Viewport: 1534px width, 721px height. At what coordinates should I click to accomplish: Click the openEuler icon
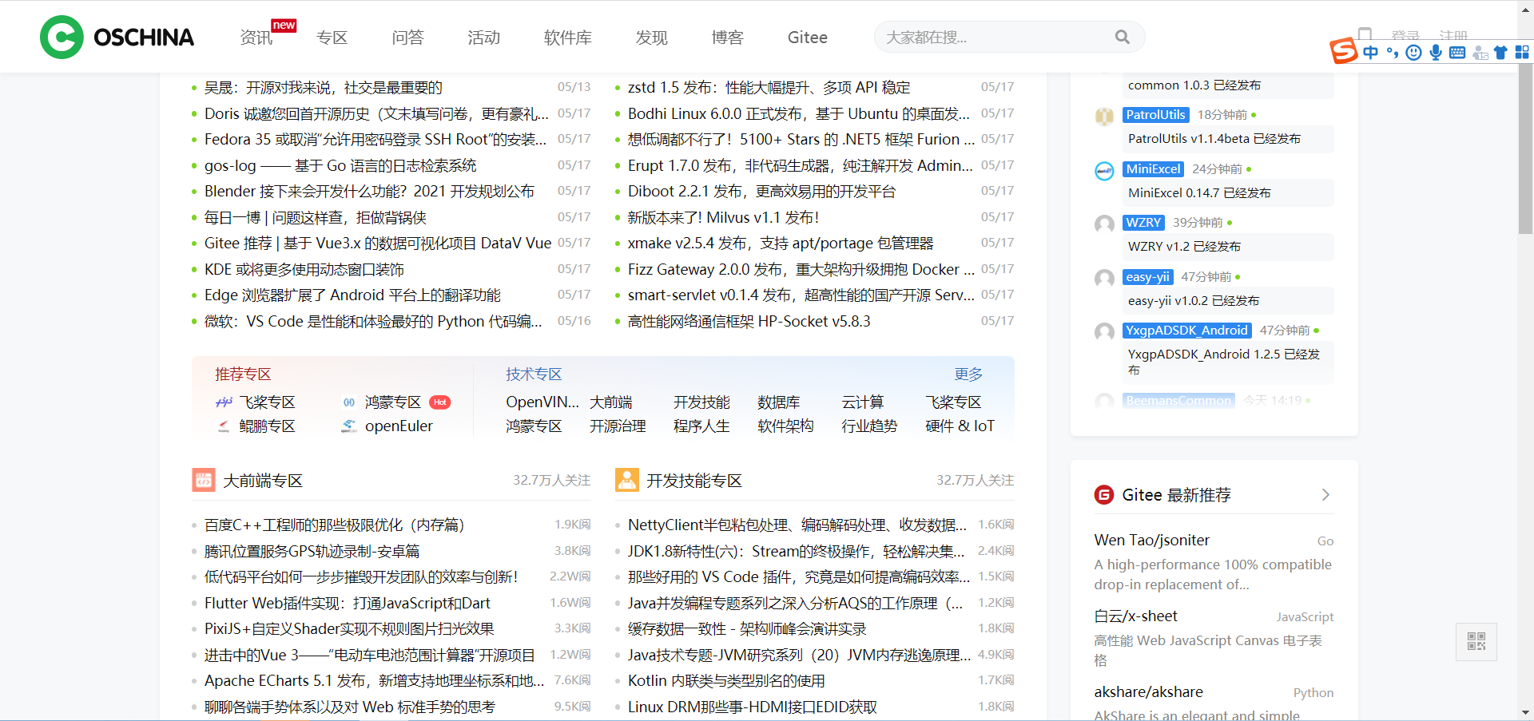tap(349, 426)
